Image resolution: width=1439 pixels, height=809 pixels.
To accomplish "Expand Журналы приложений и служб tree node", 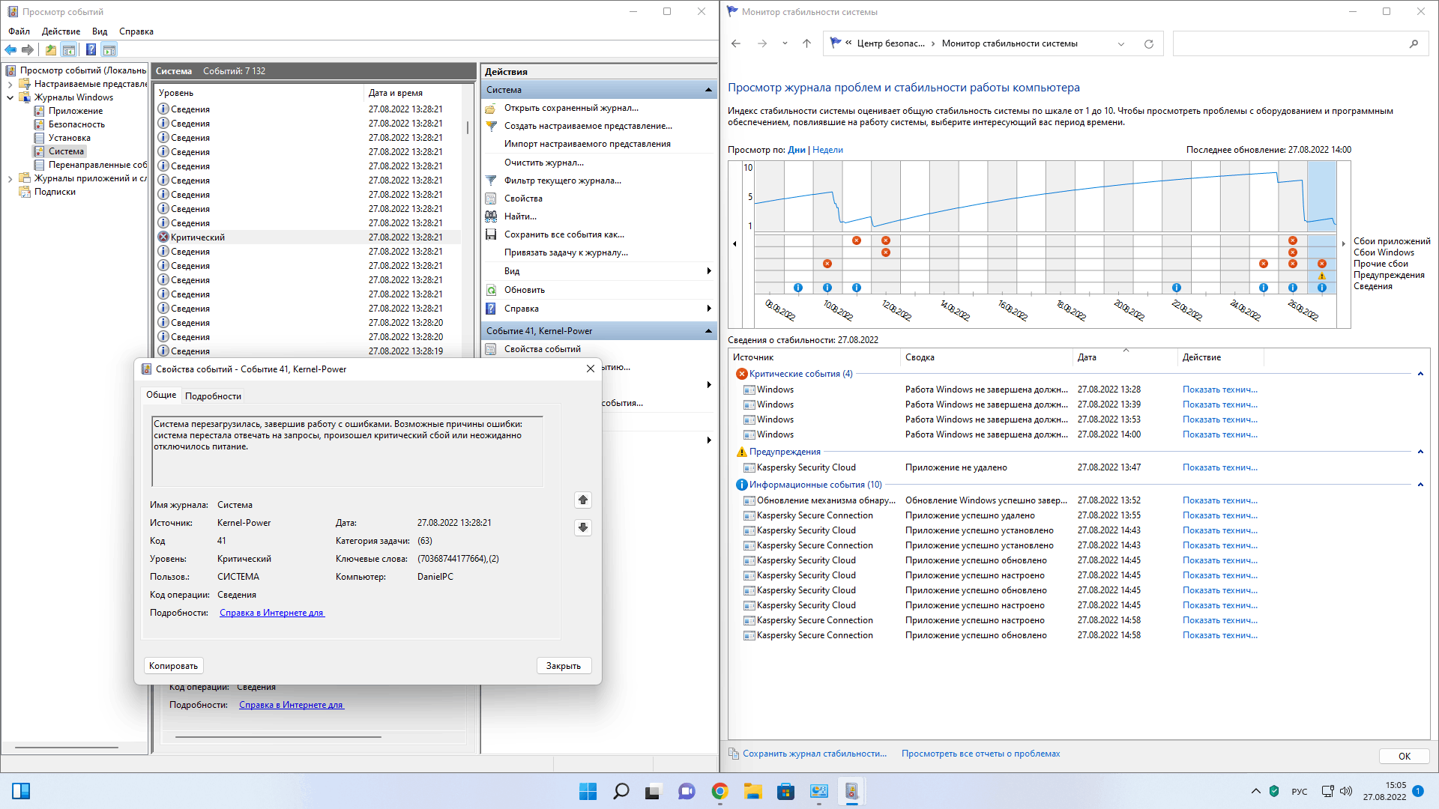I will click(10, 178).
